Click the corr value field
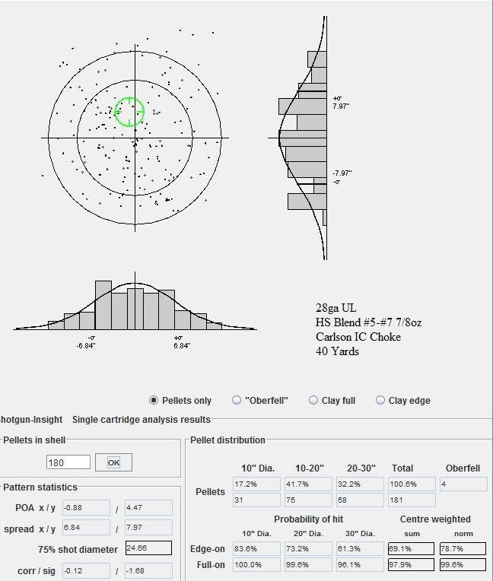 click(87, 570)
